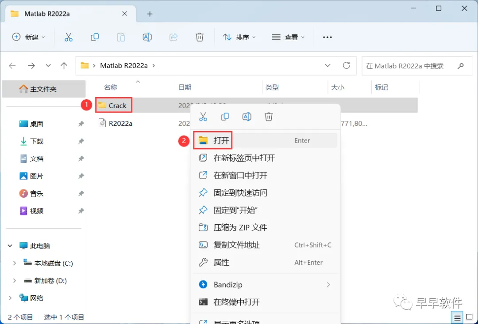This screenshot has width=478, height=324.
Task: Sort by 名称 column header
Action: click(x=110, y=87)
